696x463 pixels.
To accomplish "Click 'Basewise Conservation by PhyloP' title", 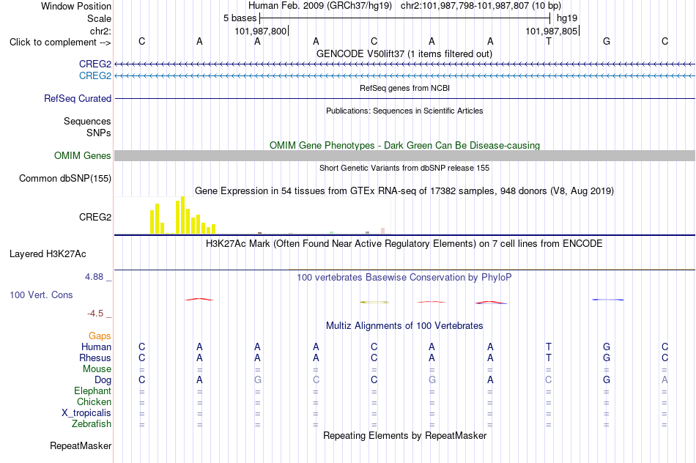I will 404,278.
